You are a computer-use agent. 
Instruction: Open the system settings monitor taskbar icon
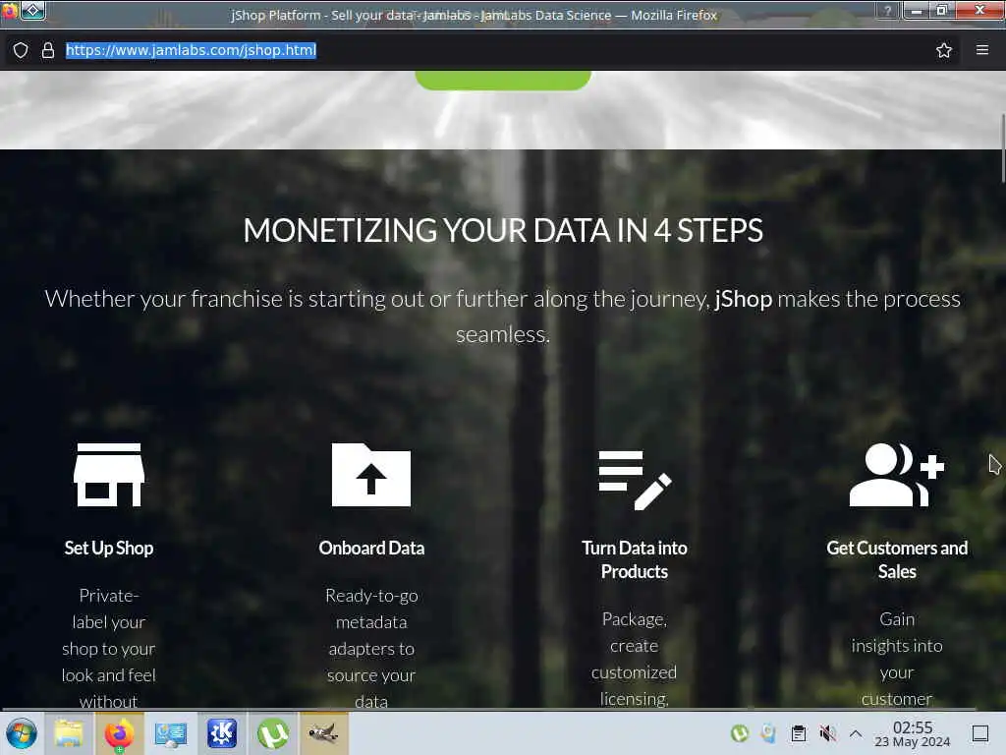[x=171, y=733]
